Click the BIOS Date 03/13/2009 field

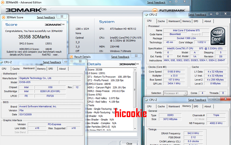point(50,115)
